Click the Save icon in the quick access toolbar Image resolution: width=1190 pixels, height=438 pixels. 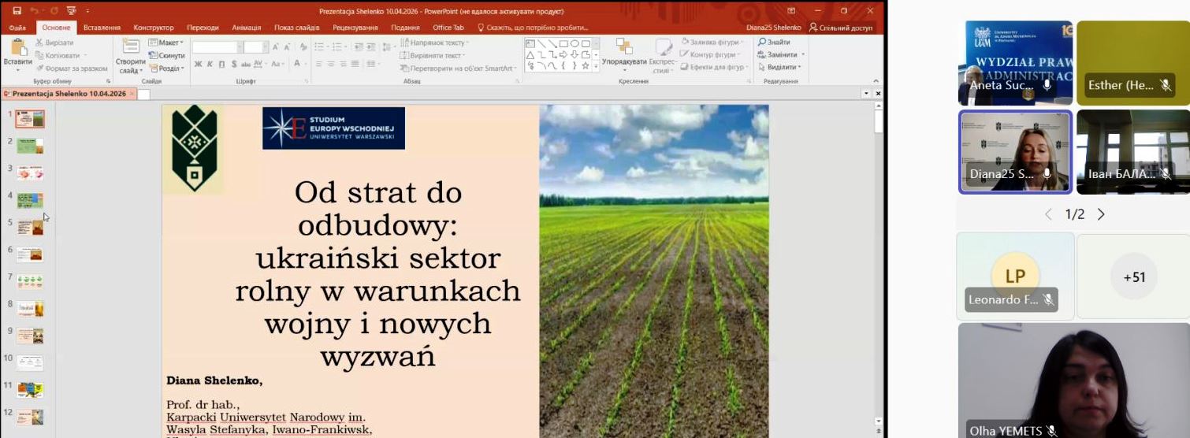point(17,11)
